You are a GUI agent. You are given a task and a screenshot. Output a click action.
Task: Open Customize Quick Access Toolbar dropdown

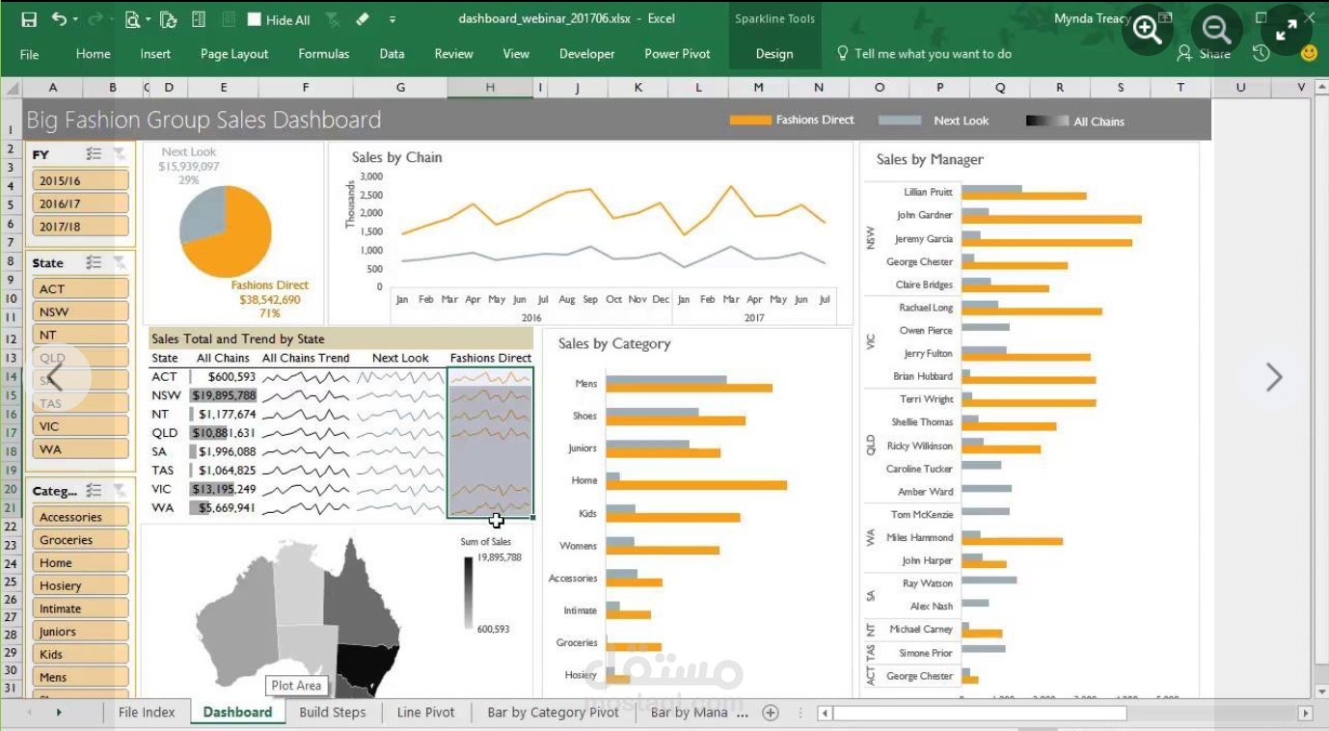[393, 19]
